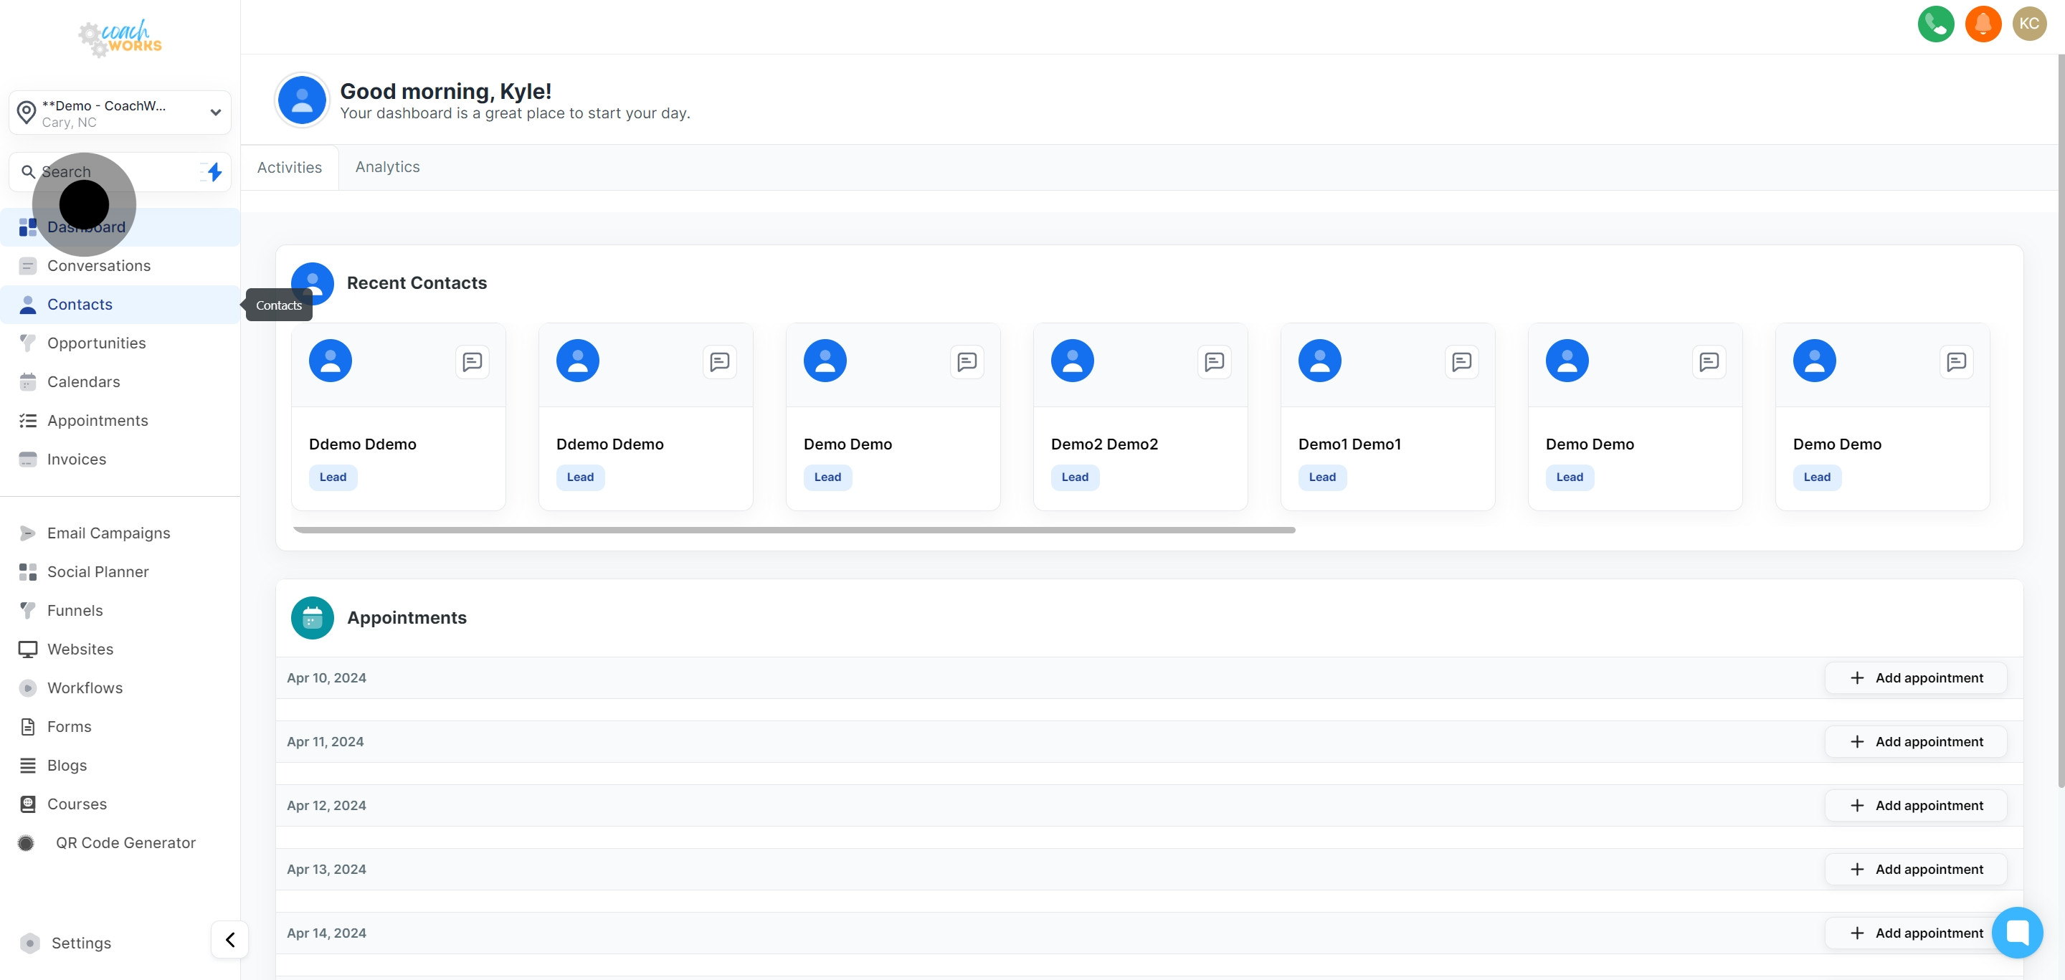Screen dimensions: 2065x980
Task: Click the Recent Contacts horizontal scrollbar
Action: pyautogui.click(x=794, y=531)
